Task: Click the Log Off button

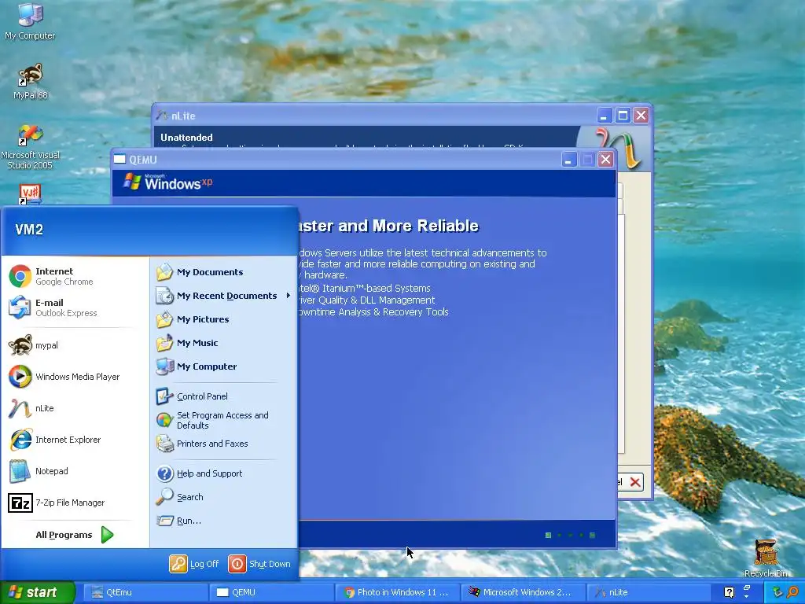Action: tap(194, 564)
